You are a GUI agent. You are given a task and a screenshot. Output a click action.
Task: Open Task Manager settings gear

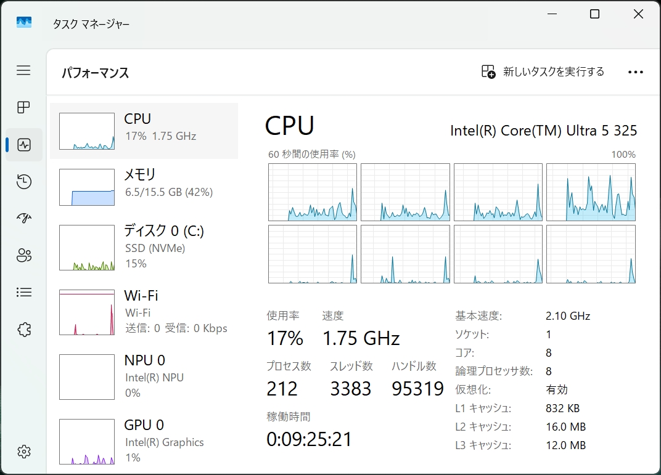click(23, 452)
